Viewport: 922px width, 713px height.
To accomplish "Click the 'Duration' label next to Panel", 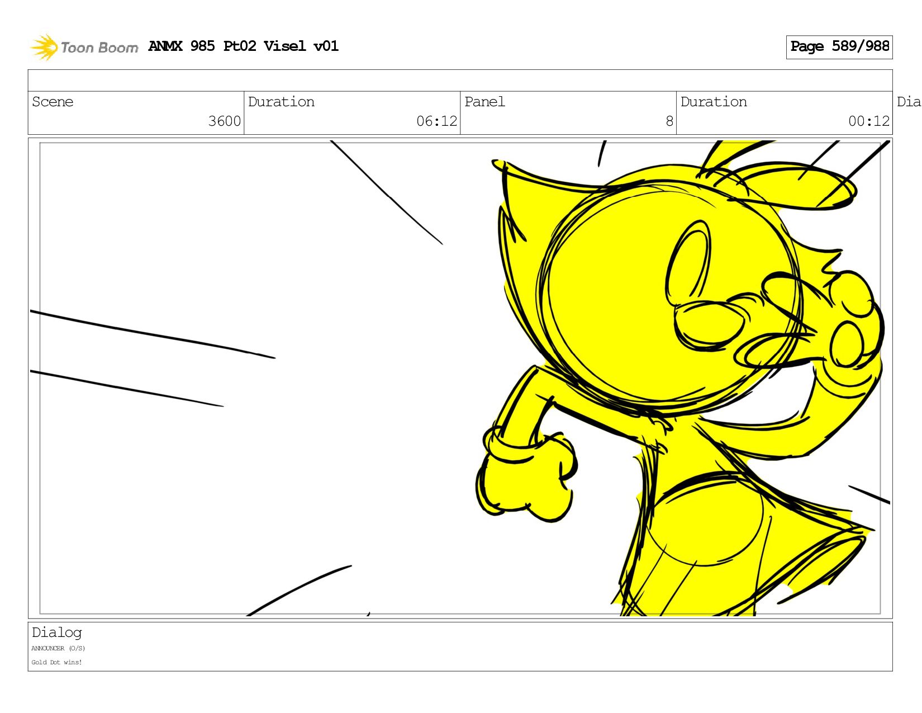I will (x=714, y=102).
